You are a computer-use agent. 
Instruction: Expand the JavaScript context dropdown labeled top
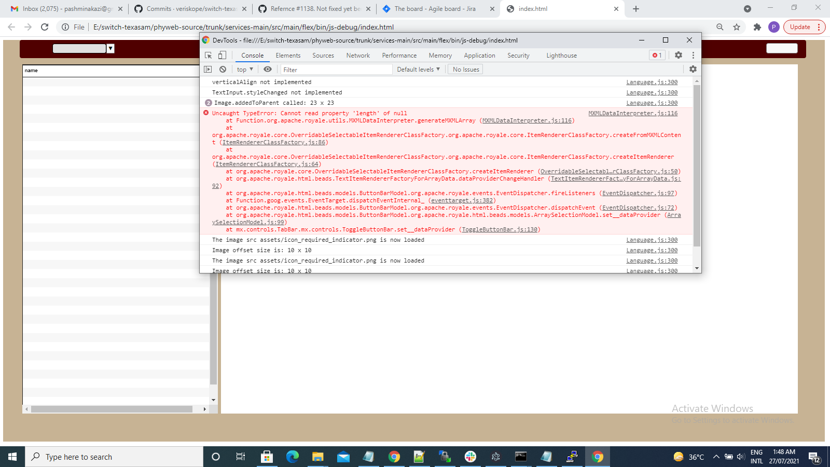244,68
